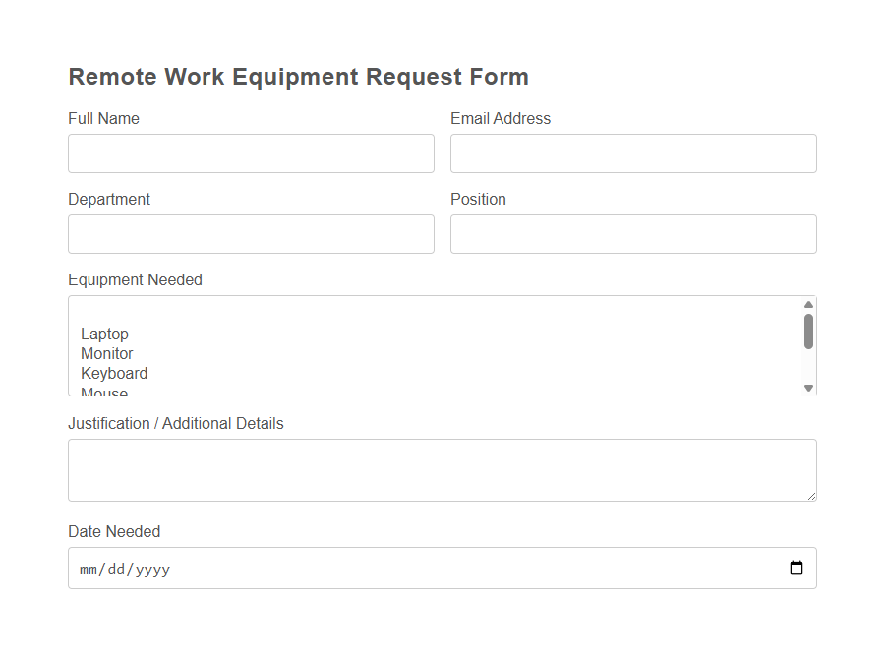Click the scrollbar up arrow in Equipment Needed
The width and height of the screenshot is (885, 670).
tap(808, 304)
